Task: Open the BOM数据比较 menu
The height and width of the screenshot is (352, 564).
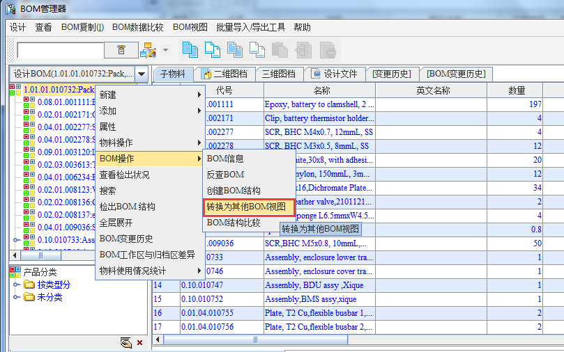Action: 138,27
